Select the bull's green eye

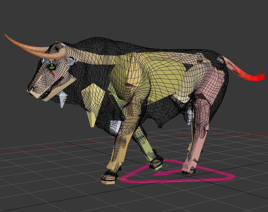click(x=52, y=68)
